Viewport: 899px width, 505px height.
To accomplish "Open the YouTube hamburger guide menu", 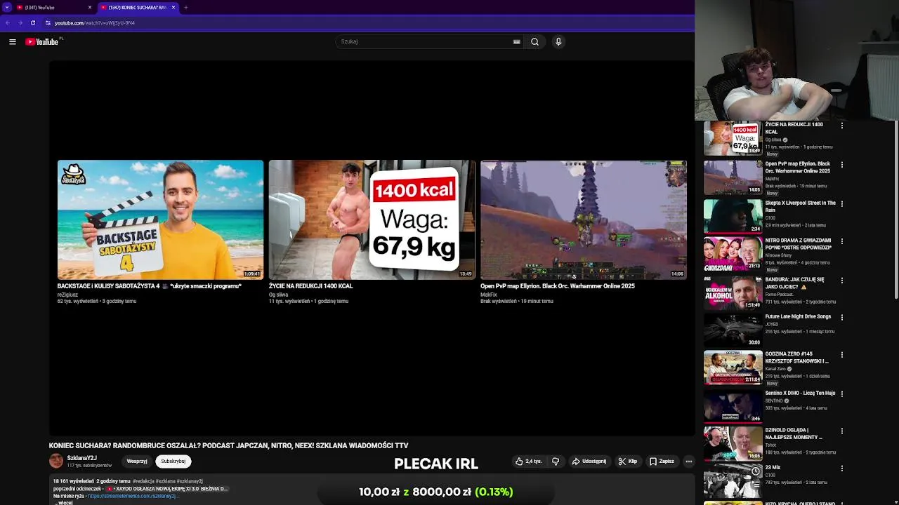I will pyautogui.click(x=13, y=41).
